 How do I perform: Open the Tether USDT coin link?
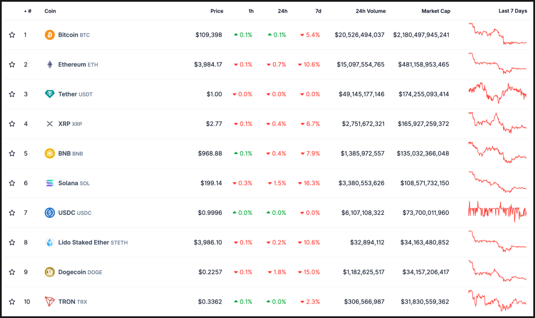point(75,94)
